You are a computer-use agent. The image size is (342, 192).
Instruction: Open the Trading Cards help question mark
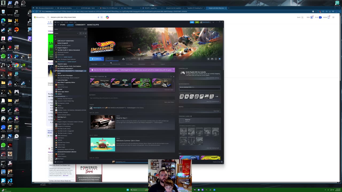(191, 116)
